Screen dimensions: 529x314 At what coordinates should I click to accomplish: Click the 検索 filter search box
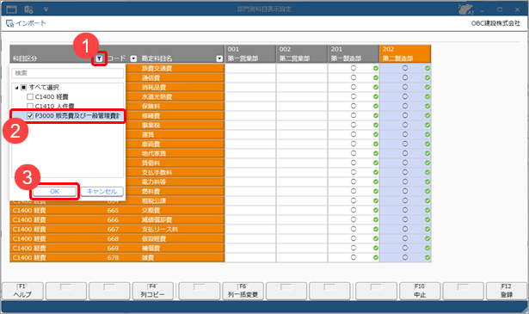67,73
